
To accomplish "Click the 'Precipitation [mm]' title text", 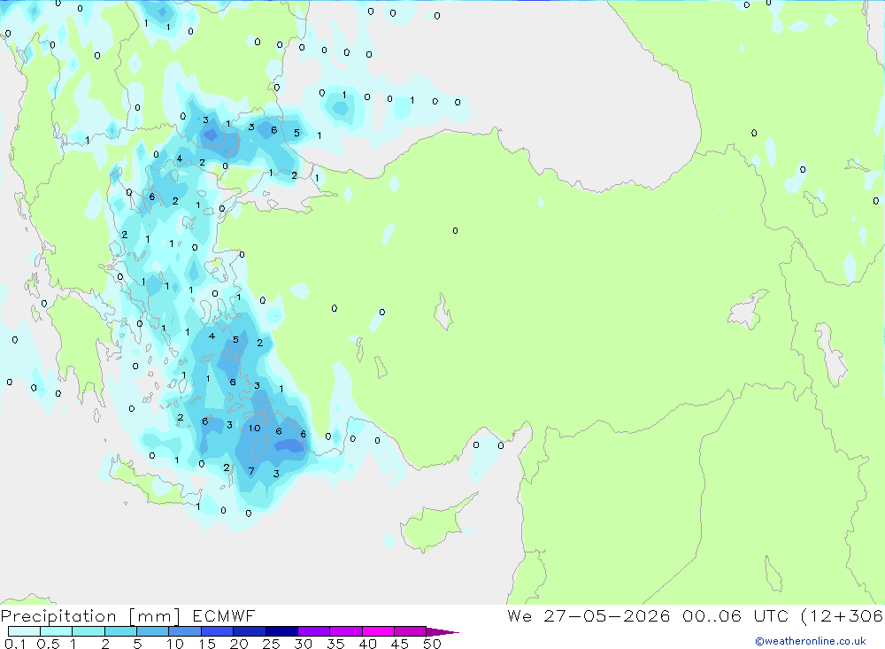I will pyautogui.click(x=91, y=616).
